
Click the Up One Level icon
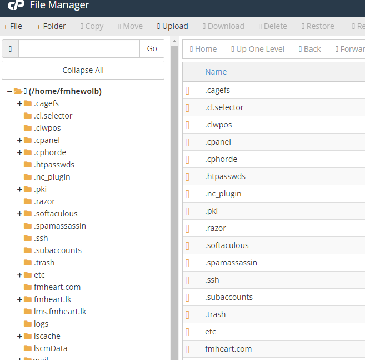click(233, 49)
